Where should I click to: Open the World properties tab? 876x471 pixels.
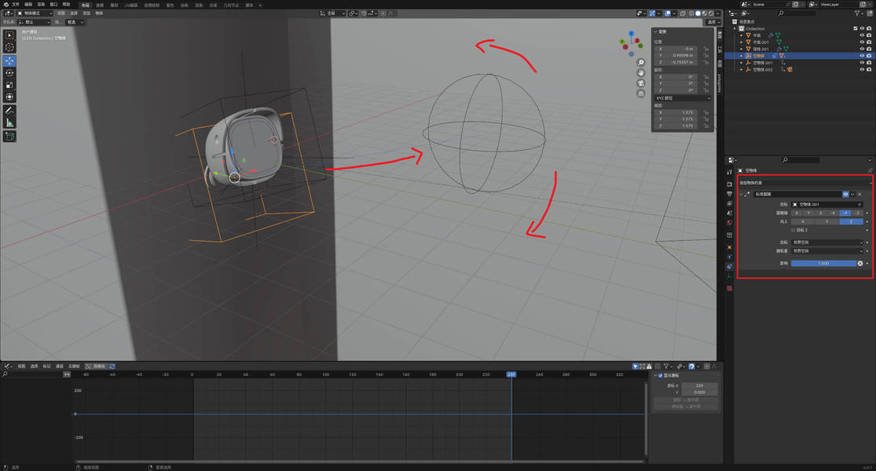pos(729,223)
